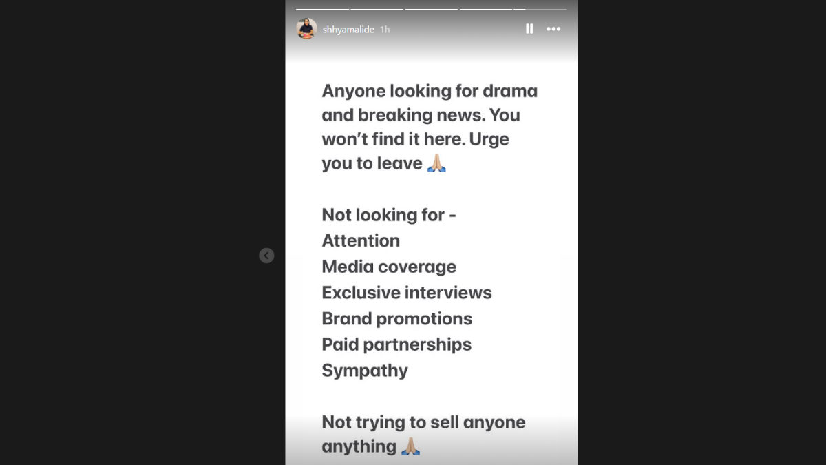Jump to the third story progress segment

431,9
